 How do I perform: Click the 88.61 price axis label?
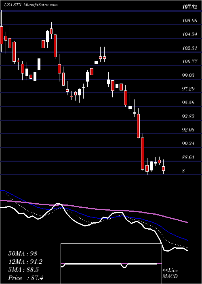pyautogui.click(x=188, y=157)
